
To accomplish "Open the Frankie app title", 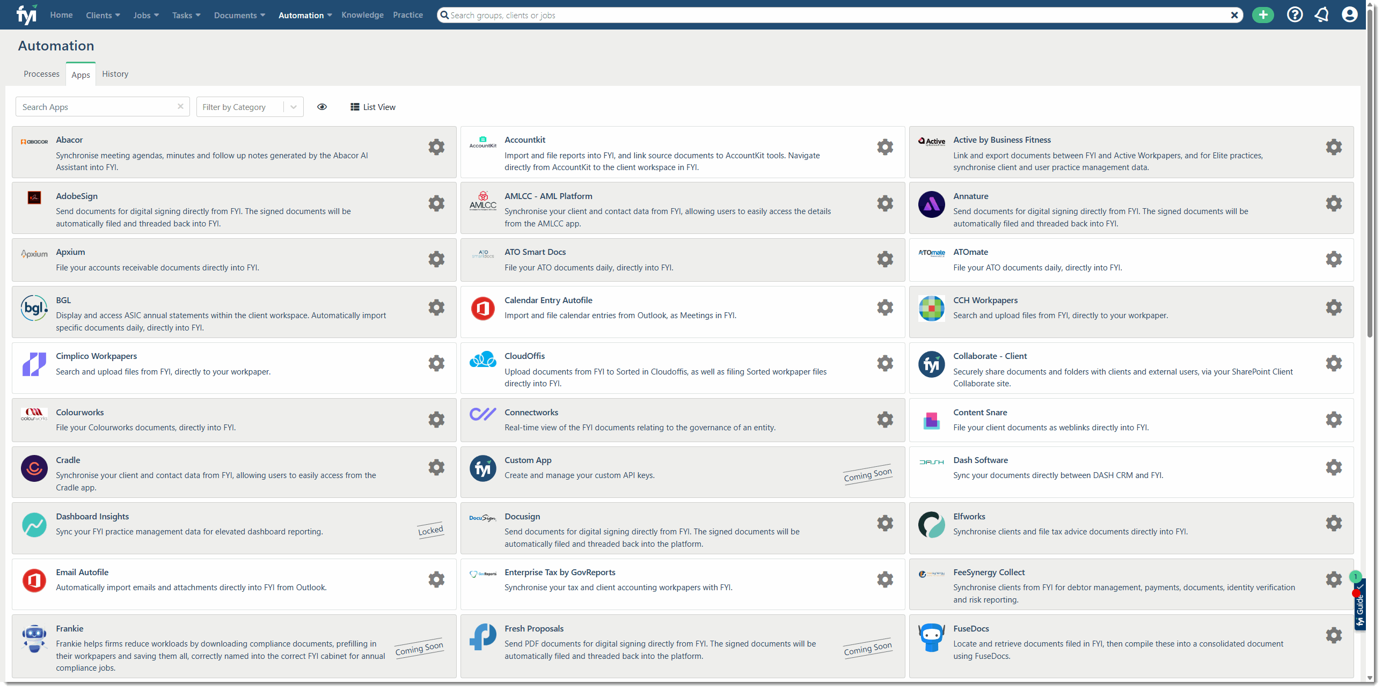I will (x=70, y=629).
